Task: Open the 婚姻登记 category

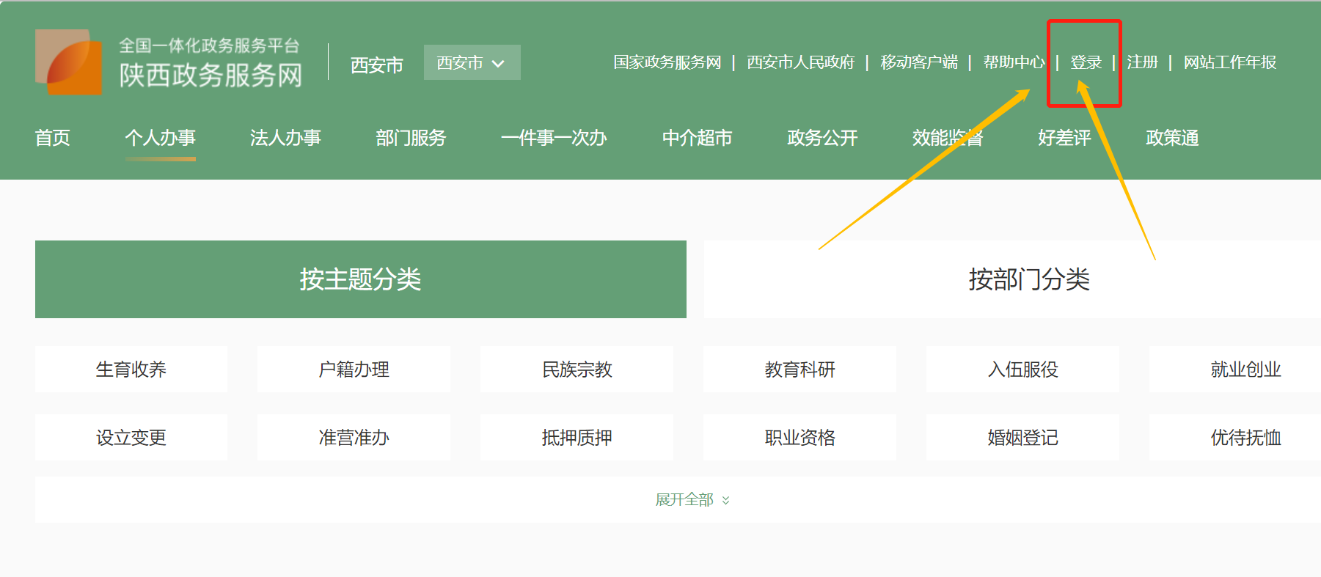Action: 1022,438
